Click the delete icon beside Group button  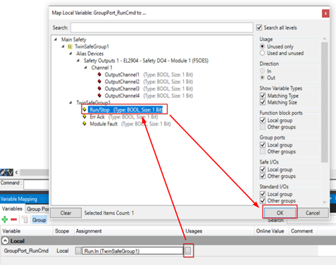tap(25, 220)
